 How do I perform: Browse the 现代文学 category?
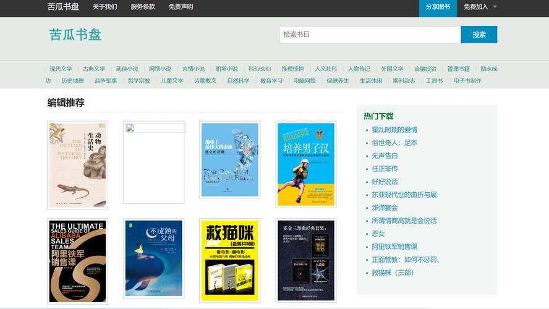61,69
